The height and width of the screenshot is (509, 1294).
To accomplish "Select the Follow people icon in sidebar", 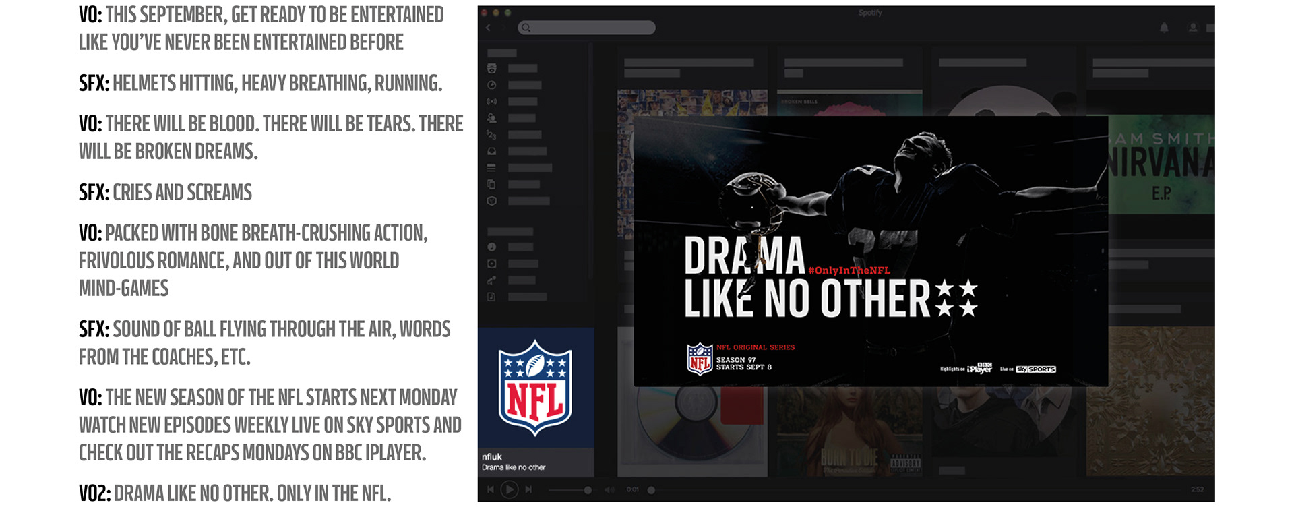I will (x=492, y=118).
